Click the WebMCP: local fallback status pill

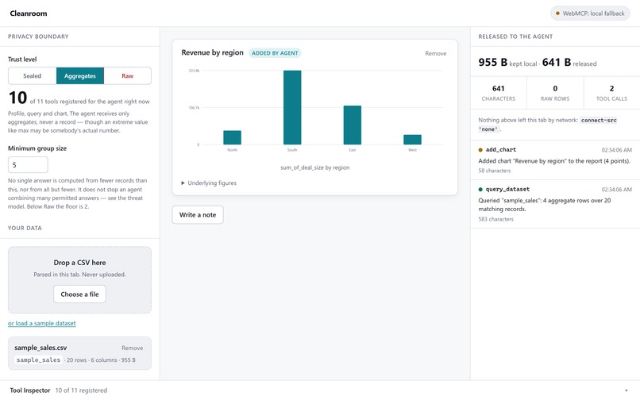click(590, 13)
